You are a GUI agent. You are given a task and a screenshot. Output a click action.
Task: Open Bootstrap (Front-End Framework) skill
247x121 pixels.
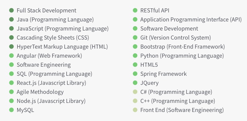point(183,47)
